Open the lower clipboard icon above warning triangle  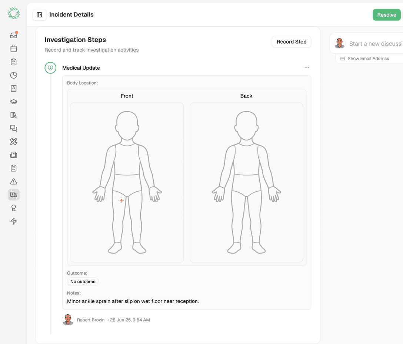(x=14, y=168)
